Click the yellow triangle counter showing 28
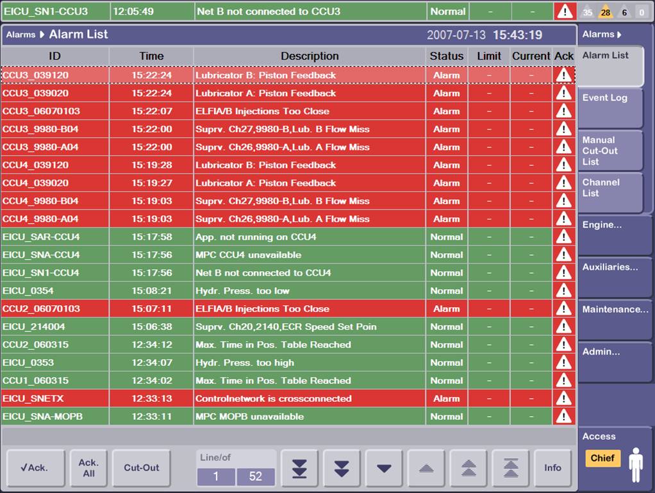Image resolution: width=655 pixels, height=493 pixels. (x=606, y=12)
